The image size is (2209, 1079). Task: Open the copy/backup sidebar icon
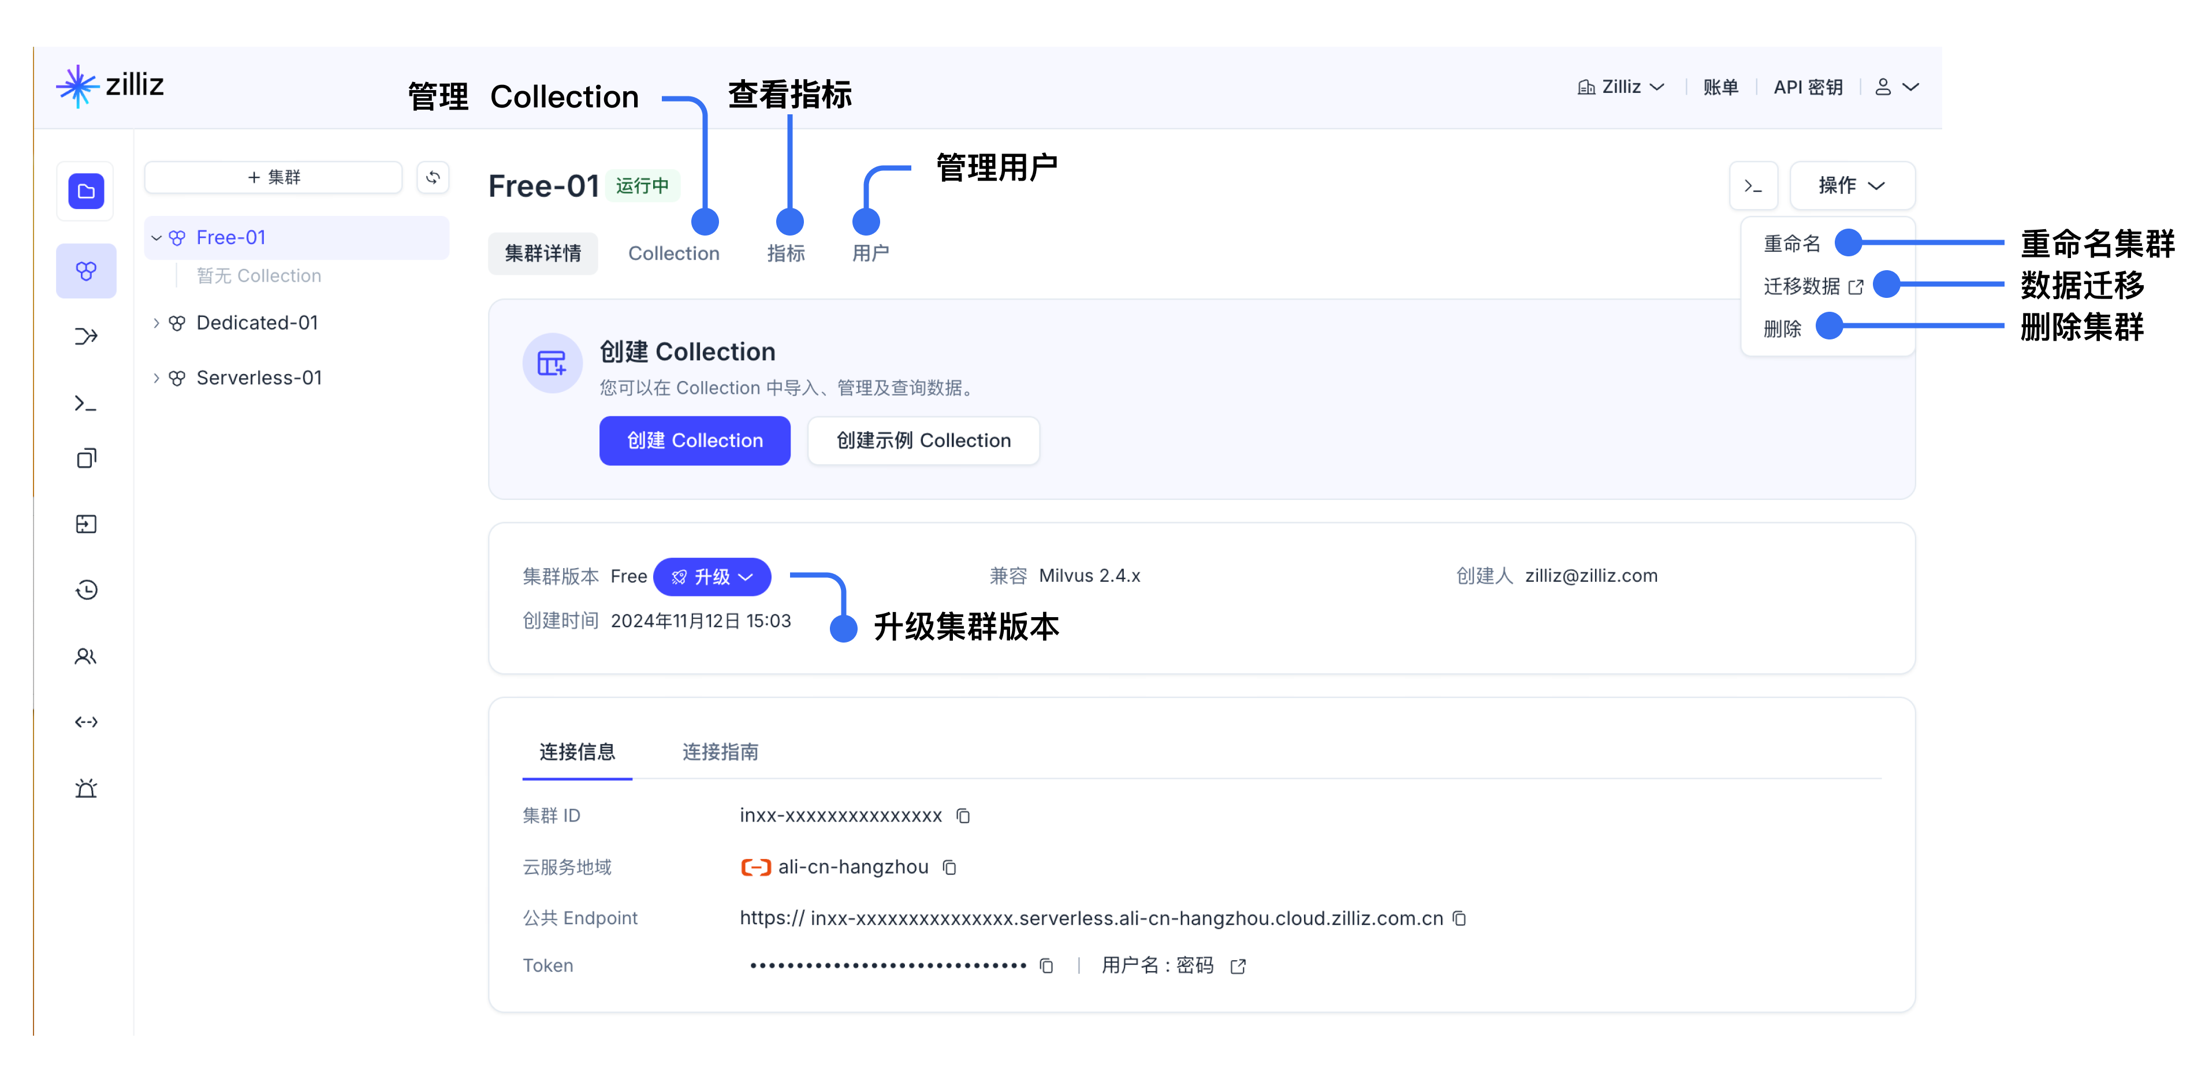click(x=87, y=458)
